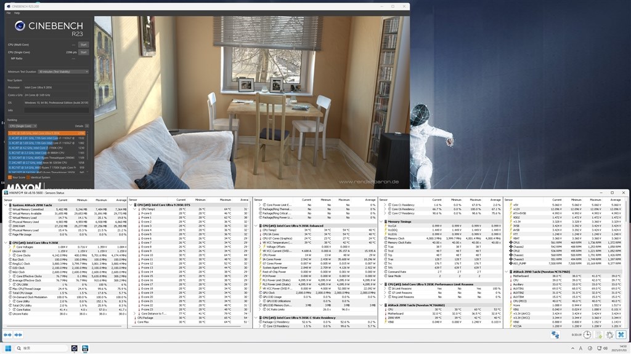This screenshot has width=631, height=354.
Task: Expand the Core Effective Clocks row
Action: tap(10, 276)
